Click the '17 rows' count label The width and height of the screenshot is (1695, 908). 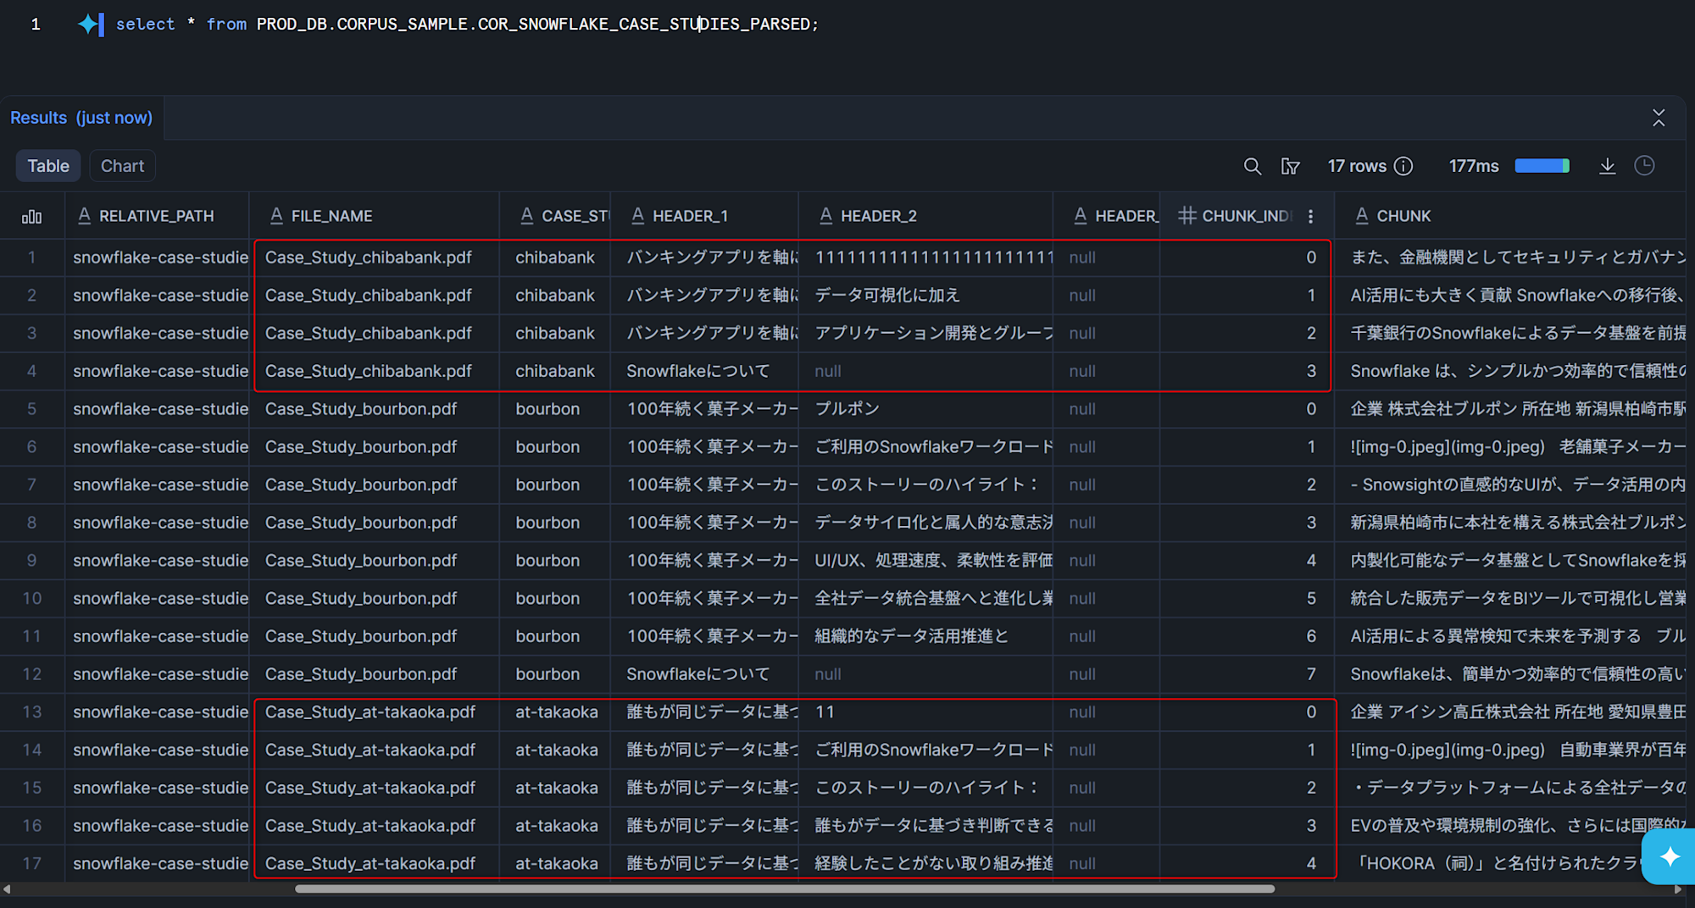1357,166
